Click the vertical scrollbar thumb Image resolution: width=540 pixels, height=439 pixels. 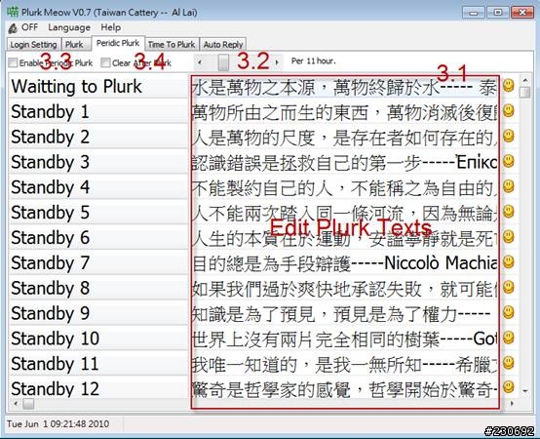point(524,93)
